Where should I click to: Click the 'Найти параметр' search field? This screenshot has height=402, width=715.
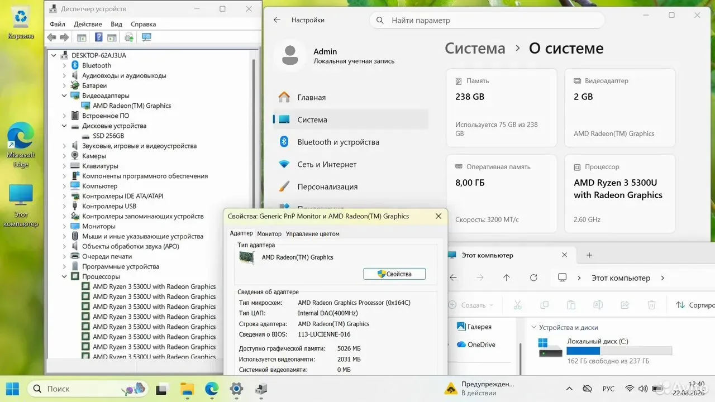click(487, 20)
